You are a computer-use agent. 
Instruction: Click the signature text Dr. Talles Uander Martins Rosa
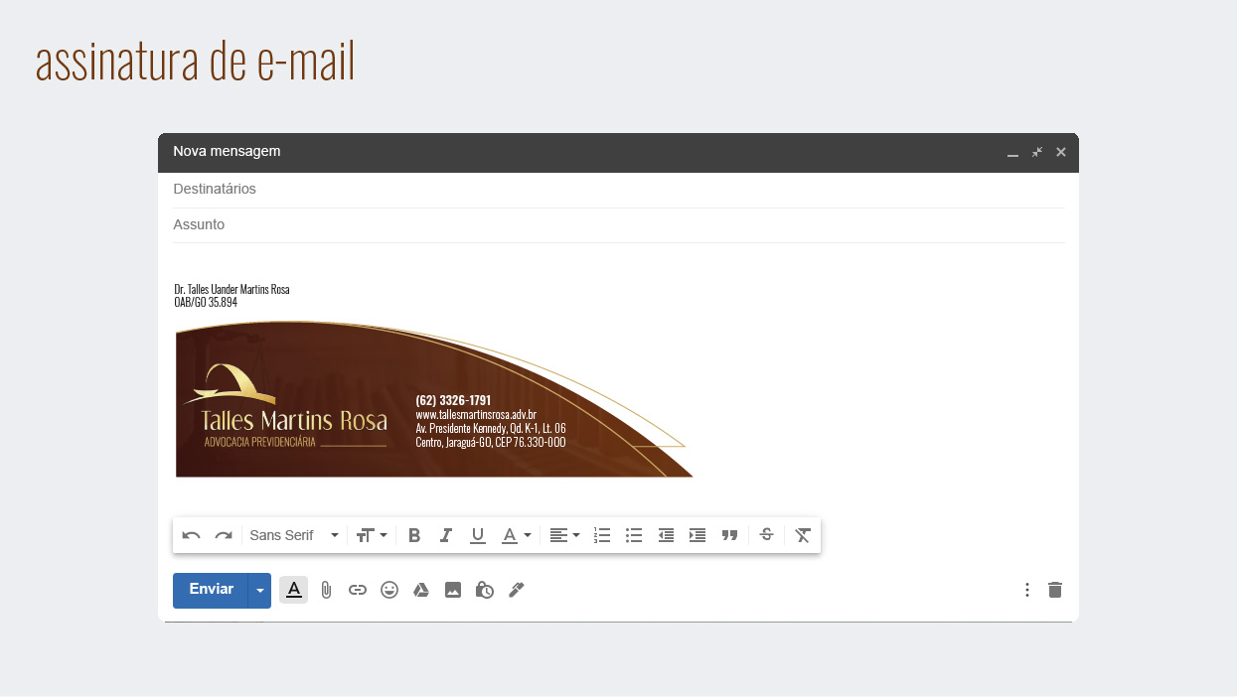232,289
